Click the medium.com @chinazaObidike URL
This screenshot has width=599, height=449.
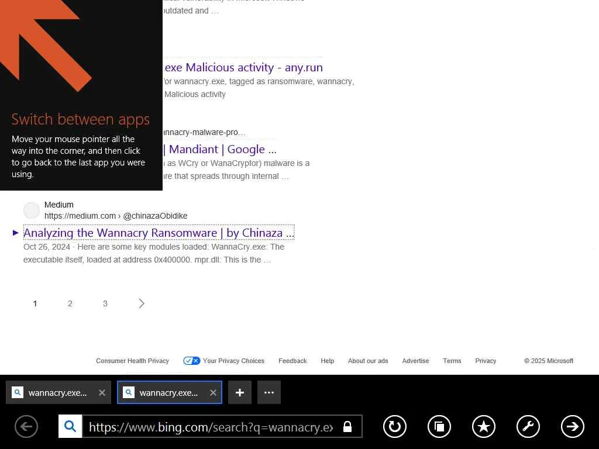(x=116, y=216)
